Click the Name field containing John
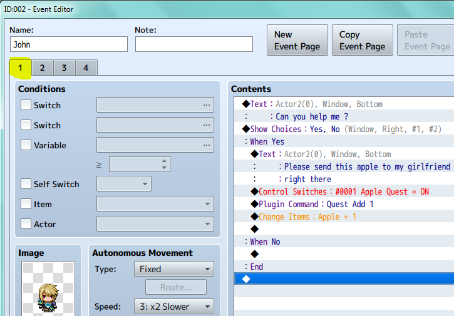Screen dimensions: 454x316 69,44
